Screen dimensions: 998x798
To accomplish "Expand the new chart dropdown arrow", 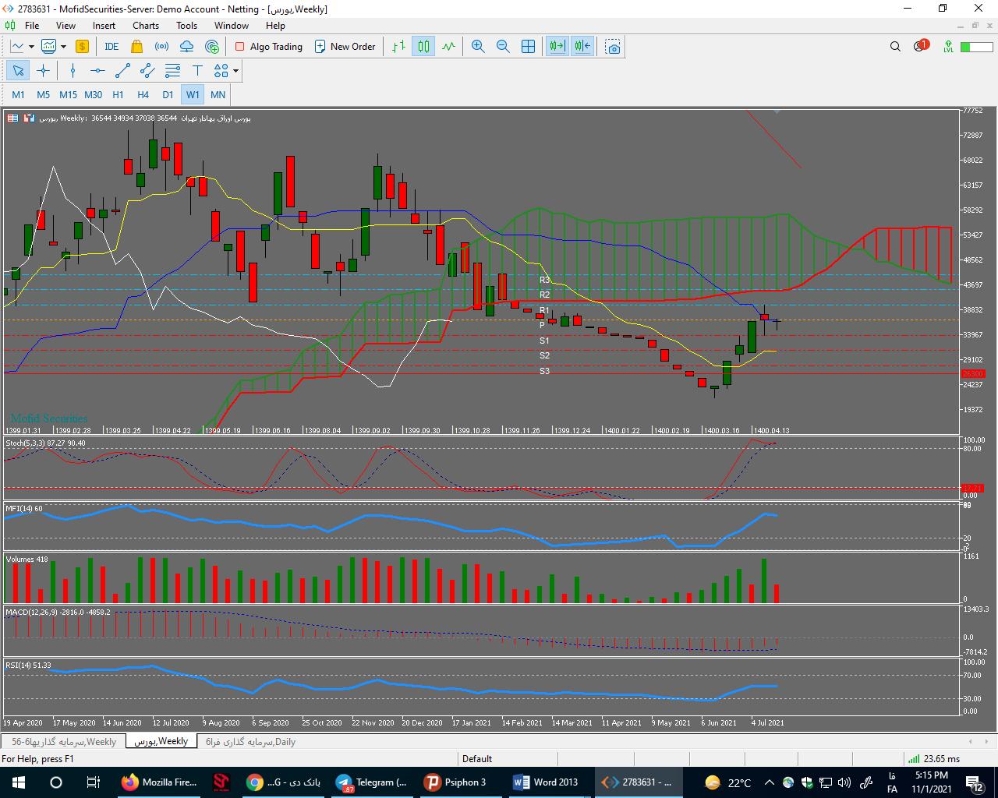I will pyautogui.click(x=30, y=47).
